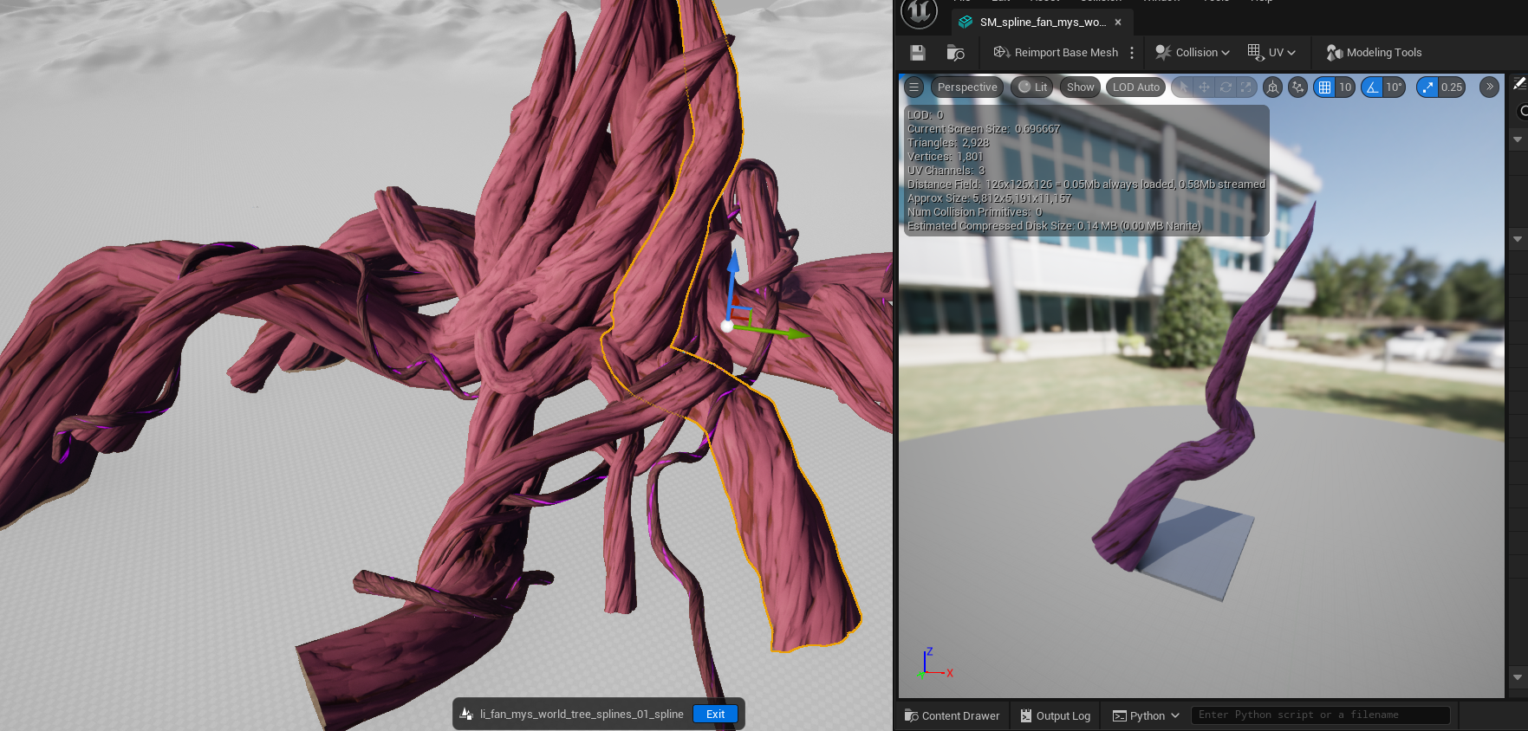
Task: Open the UV dropdown menu
Action: pos(1271,53)
